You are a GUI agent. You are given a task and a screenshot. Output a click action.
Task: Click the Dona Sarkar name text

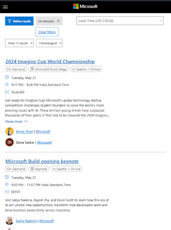point(25,142)
